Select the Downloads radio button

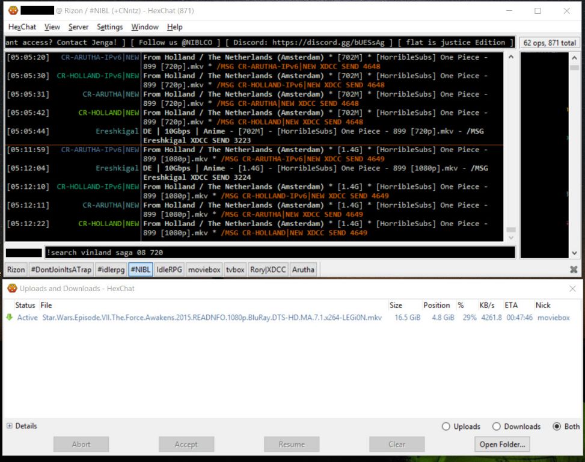(496, 426)
